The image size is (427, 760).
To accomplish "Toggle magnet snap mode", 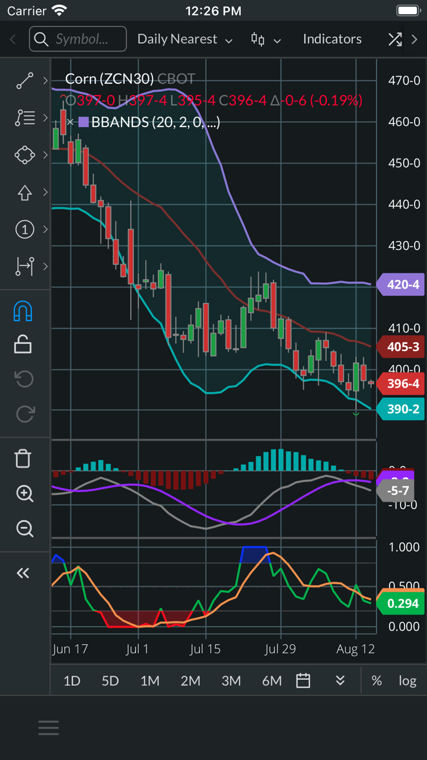I will (23, 311).
